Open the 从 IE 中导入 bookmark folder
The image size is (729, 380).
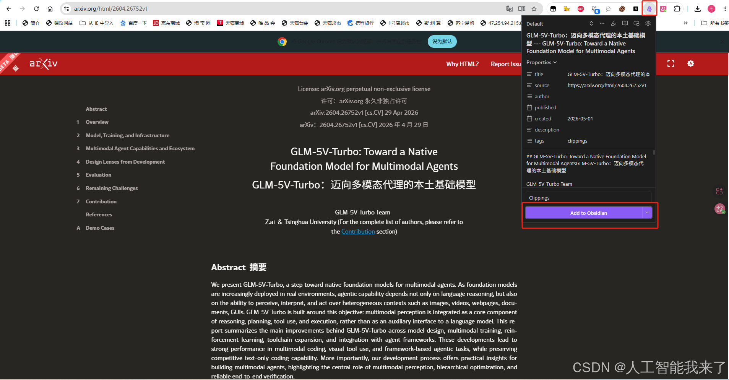click(x=96, y=23)
